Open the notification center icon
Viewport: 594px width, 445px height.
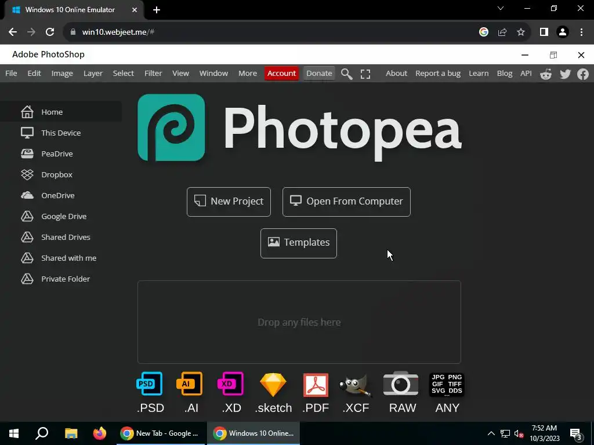575,434
